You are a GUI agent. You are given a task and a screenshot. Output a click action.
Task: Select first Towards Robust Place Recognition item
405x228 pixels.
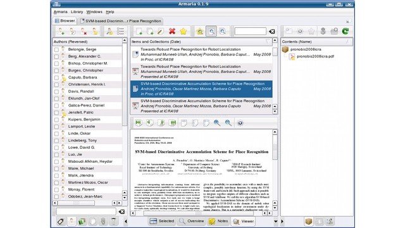pyautogui.click(x=201, y=54)
